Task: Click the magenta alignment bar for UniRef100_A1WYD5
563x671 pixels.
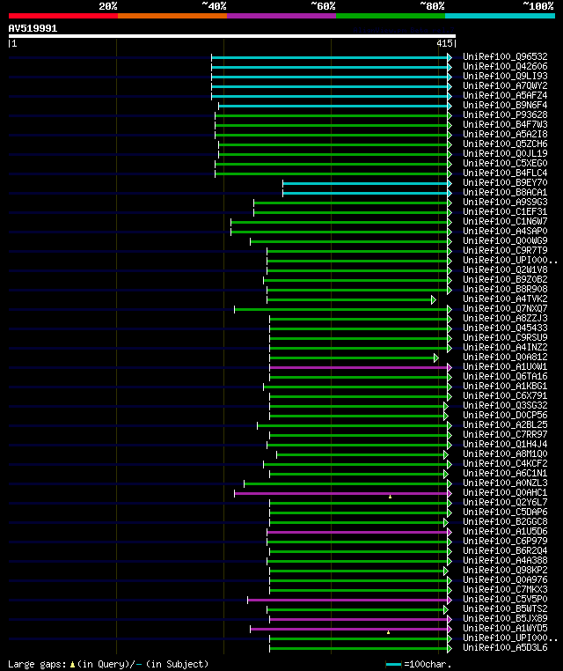Action: tap(349, 629)
